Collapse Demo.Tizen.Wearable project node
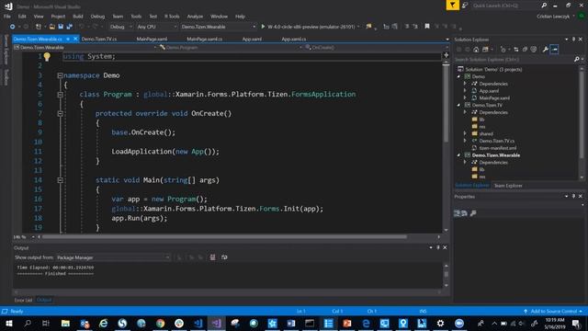Screen dimensions: 588x331 coord(458,155)
